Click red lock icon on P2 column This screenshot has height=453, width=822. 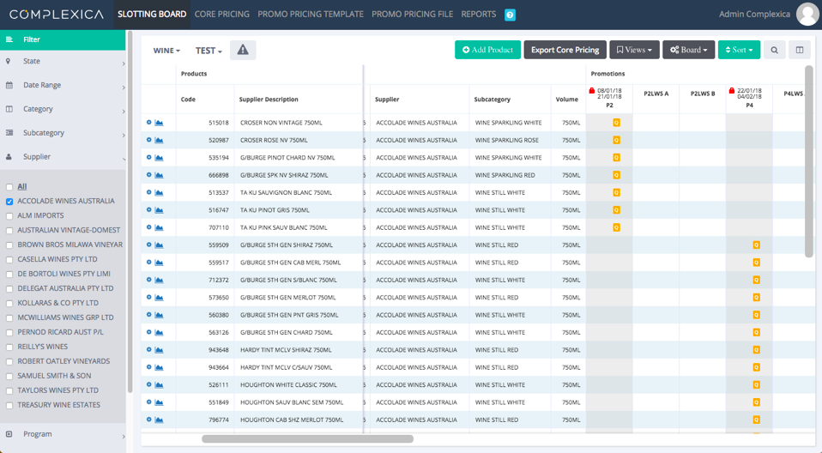pyautogui.click(x=592, y=91)
